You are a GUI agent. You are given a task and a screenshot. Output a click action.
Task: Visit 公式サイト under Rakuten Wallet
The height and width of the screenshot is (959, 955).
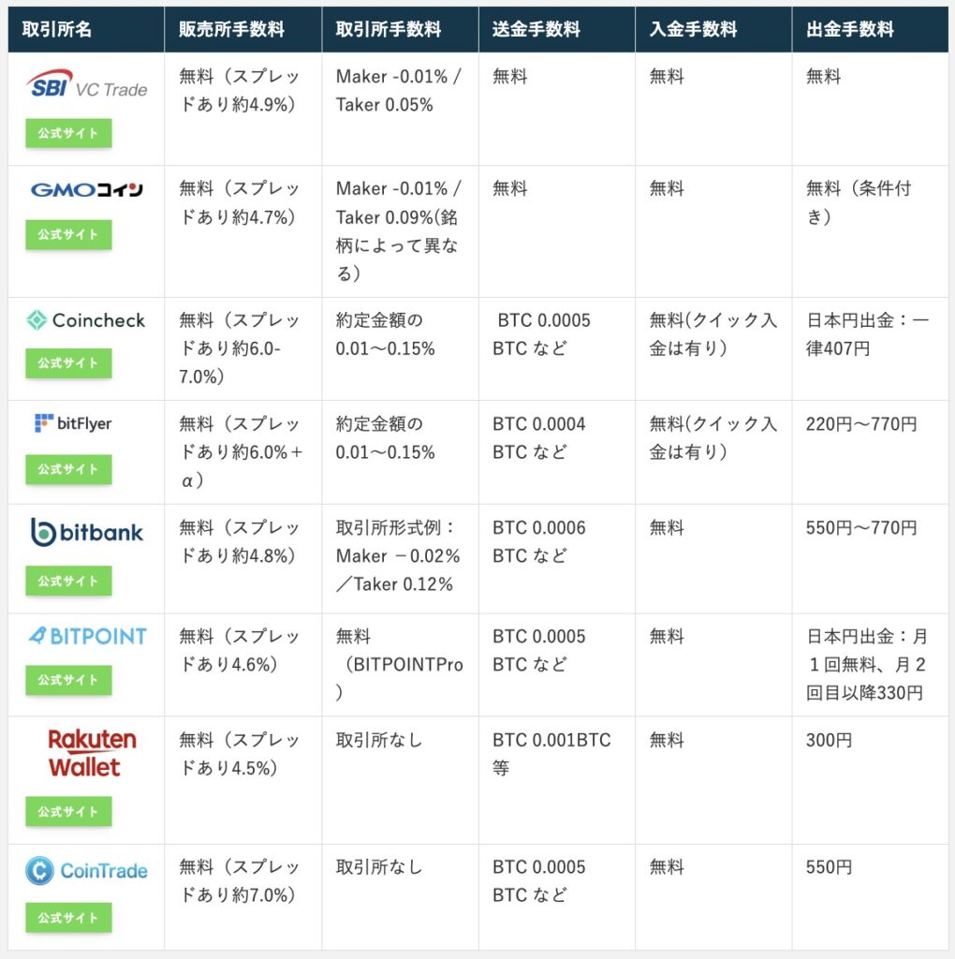[x=68, y=811]
